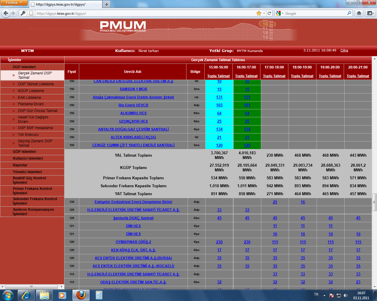Open the Windows Start menu

(8, 295)
